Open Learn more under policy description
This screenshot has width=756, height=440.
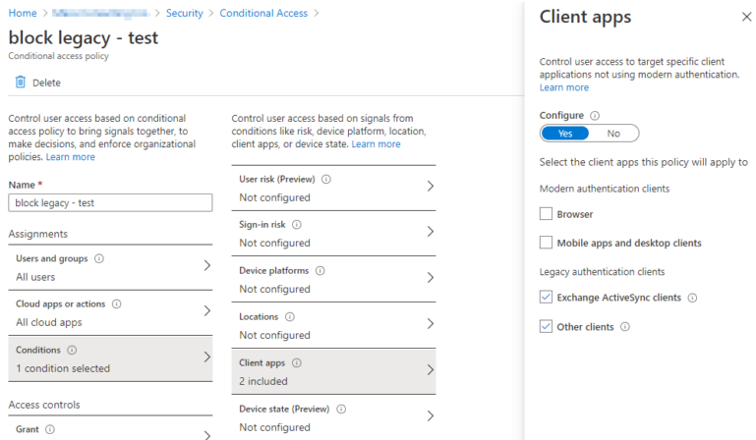click(x=71, y=157)
